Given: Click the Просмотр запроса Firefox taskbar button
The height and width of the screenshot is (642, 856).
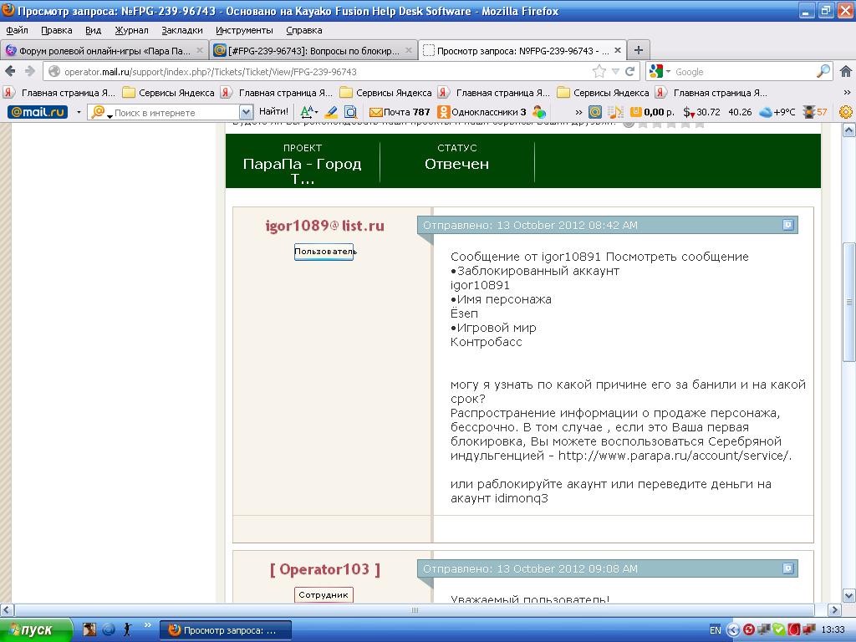Looking at the screenshot, I should coord(226,630).
